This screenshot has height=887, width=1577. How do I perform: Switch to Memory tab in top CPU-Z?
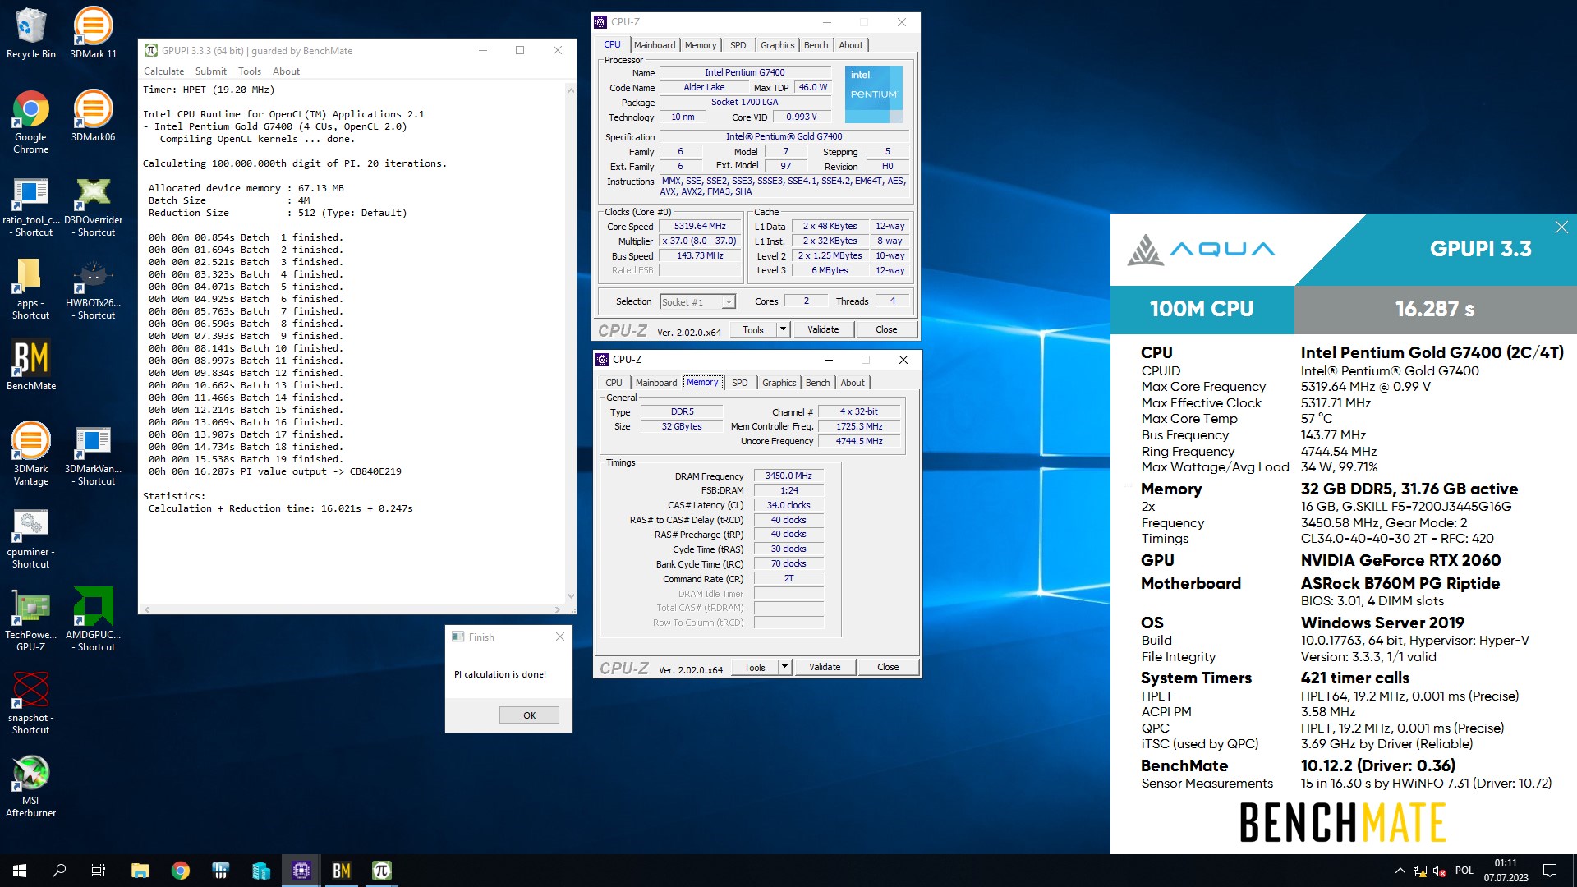(x=701, y=45)
